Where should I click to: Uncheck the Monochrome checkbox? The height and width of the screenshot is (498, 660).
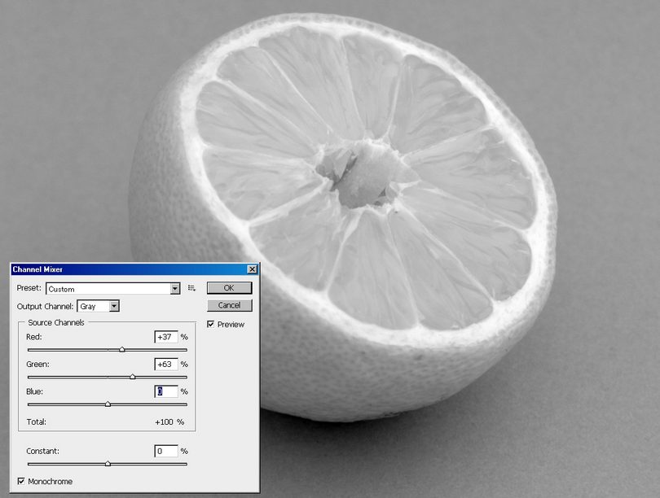21,482
